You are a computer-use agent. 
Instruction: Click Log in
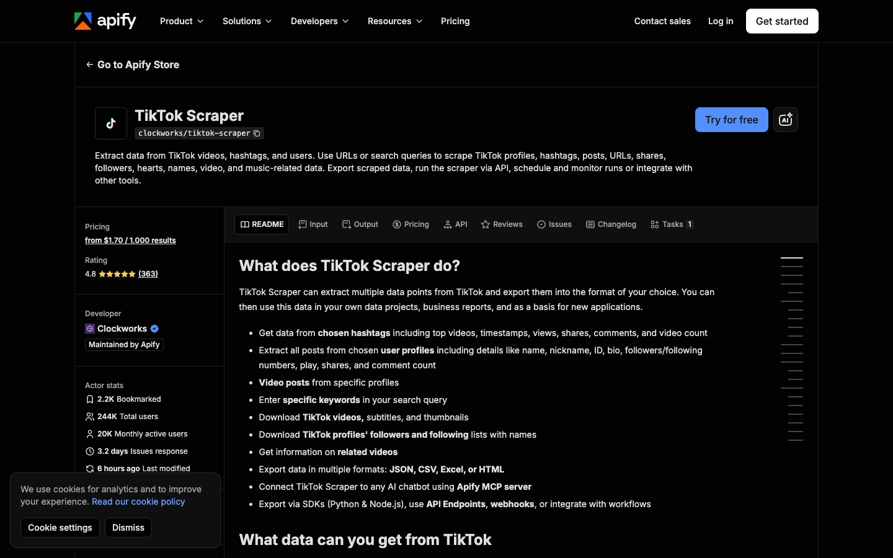(721, 21)
